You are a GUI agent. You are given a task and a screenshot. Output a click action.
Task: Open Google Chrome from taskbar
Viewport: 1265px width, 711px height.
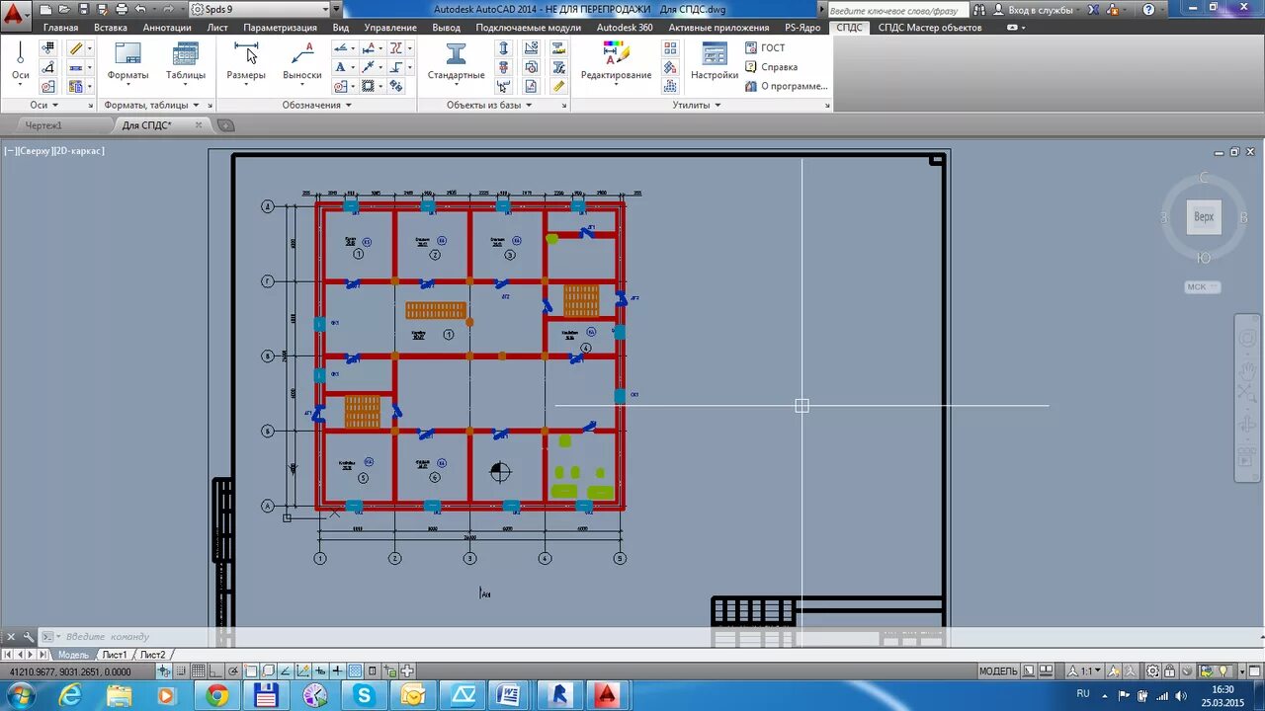click(216, 695)
